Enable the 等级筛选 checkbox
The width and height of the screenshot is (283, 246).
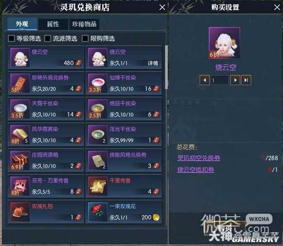[11, 39]
